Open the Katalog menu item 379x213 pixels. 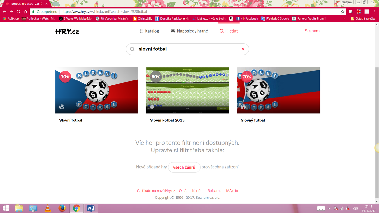point(149,31)
